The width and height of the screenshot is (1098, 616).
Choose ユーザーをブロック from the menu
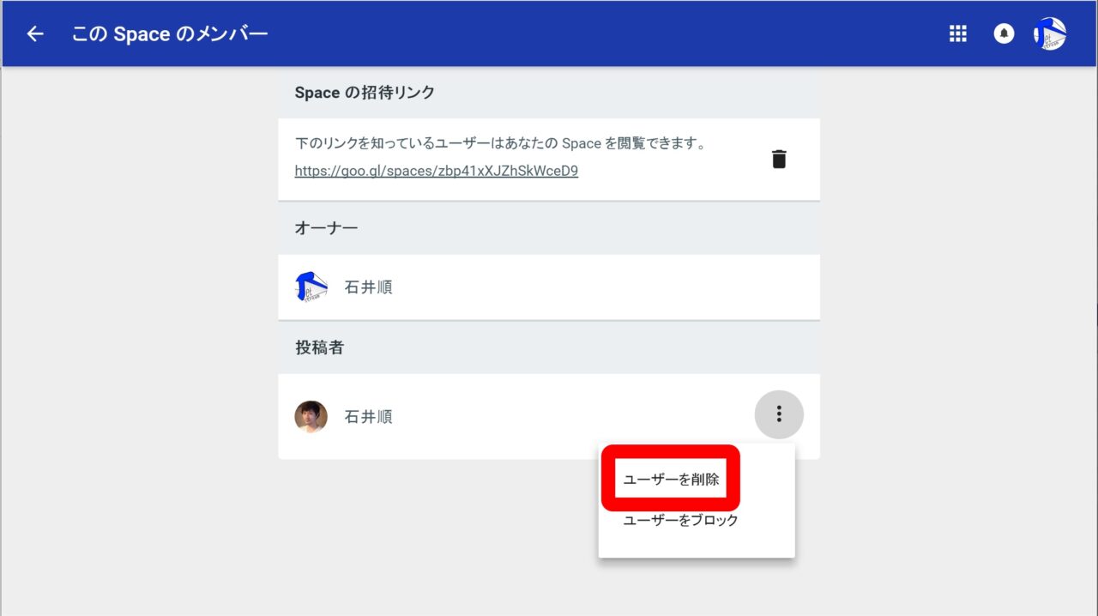point(680,520)
